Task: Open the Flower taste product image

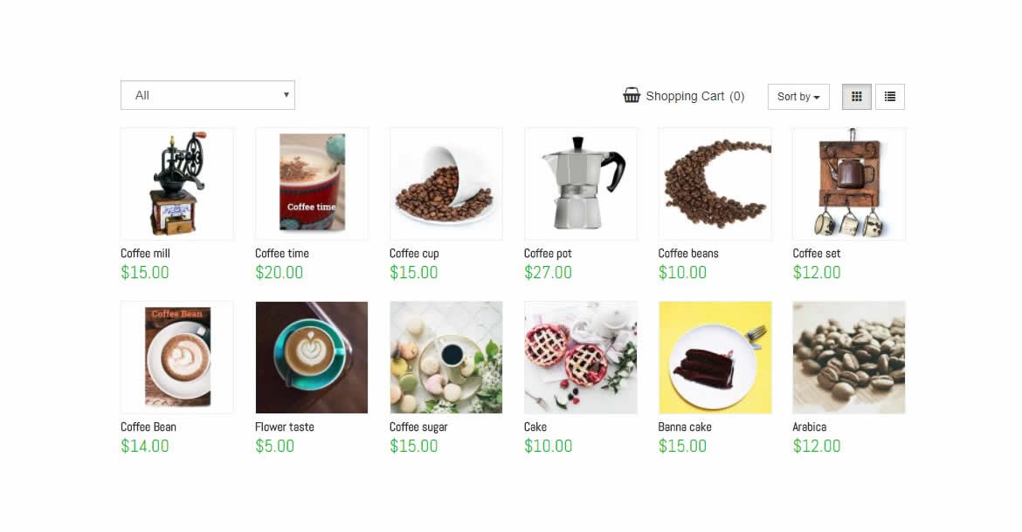Action: tap(312, 357)
